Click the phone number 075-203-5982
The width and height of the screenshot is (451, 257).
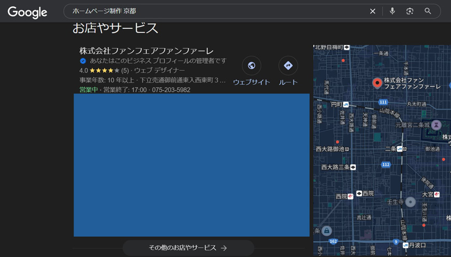(171, 90)
